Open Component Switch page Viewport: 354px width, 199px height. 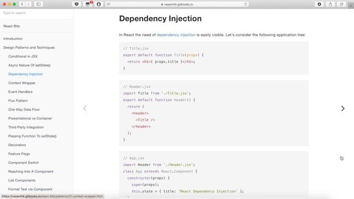coord(23,163)
